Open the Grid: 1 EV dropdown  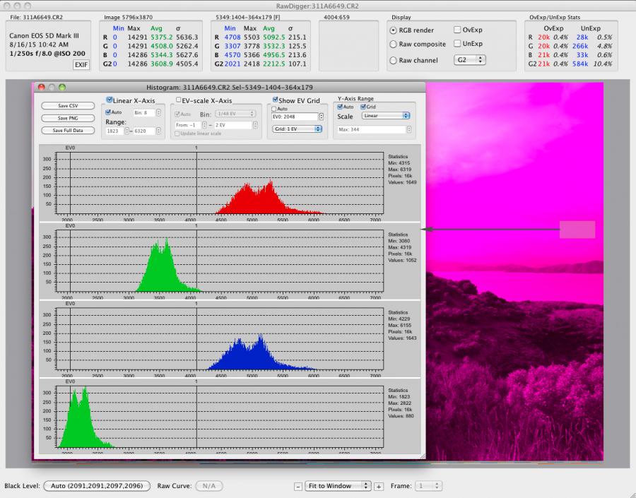click(x=297, y=129)
